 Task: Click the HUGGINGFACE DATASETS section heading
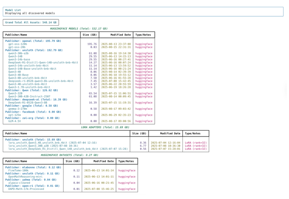(70, 155)
